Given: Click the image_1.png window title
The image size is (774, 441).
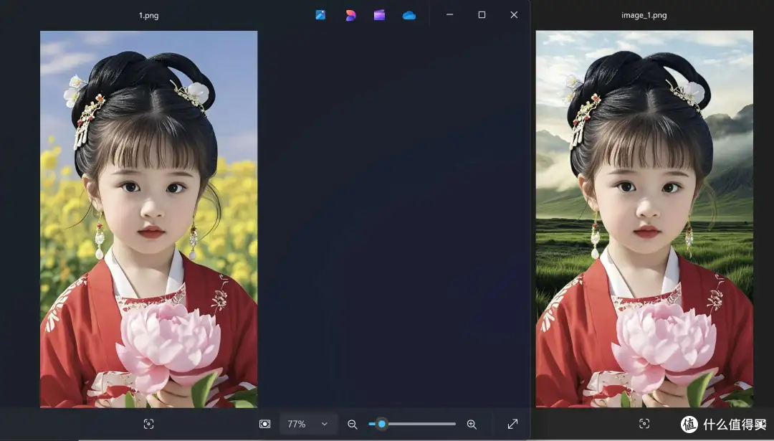Looking at the screenshot, I should (x=644, y=15).
